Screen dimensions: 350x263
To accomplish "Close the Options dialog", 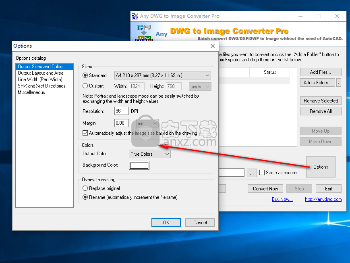I will (x=213, y=46).
